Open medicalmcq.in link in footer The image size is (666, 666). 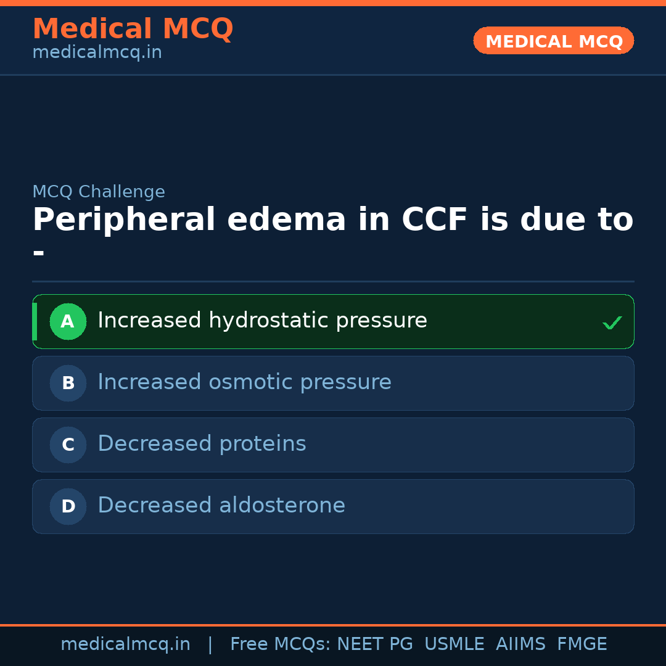coord(125,644)
